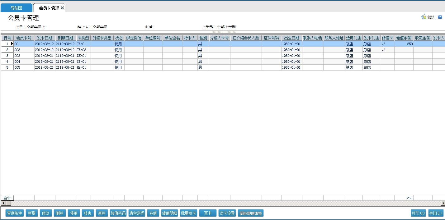Click the right scroll arrow on horizontal scrollbar
The image size is (445, 220).
coord(443,203)
